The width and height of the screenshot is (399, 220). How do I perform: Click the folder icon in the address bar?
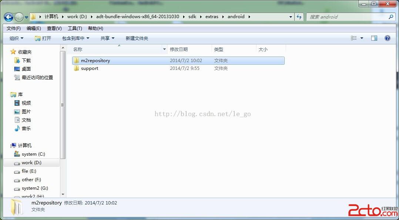(x=33, y=17)
